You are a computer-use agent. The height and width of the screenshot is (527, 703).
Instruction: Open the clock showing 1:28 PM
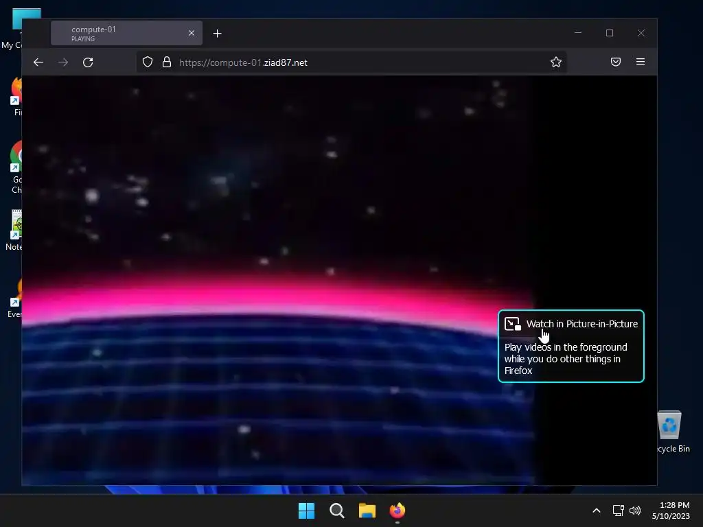(671, 511)
